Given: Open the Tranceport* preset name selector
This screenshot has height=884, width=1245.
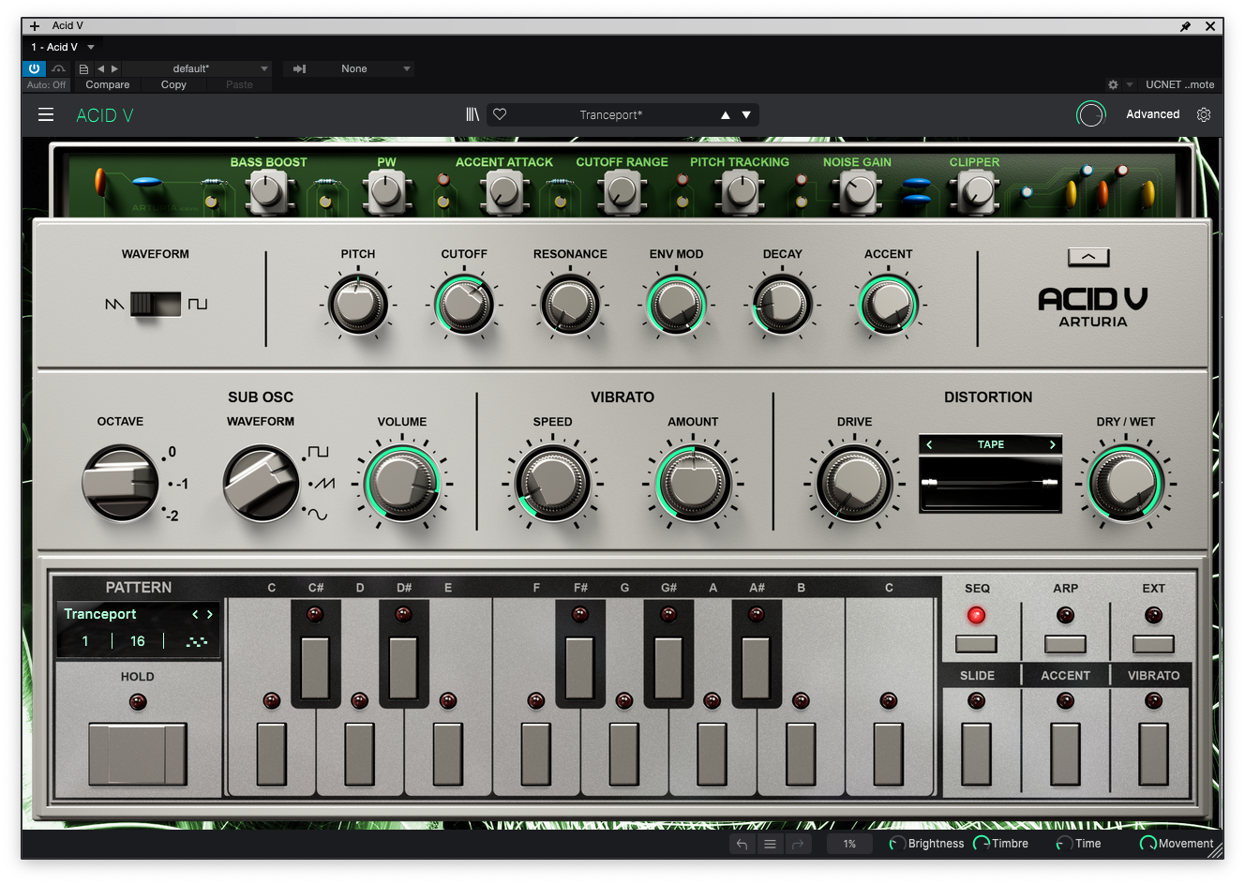Looking at the screenshot, I should click(x=611, y=115).
